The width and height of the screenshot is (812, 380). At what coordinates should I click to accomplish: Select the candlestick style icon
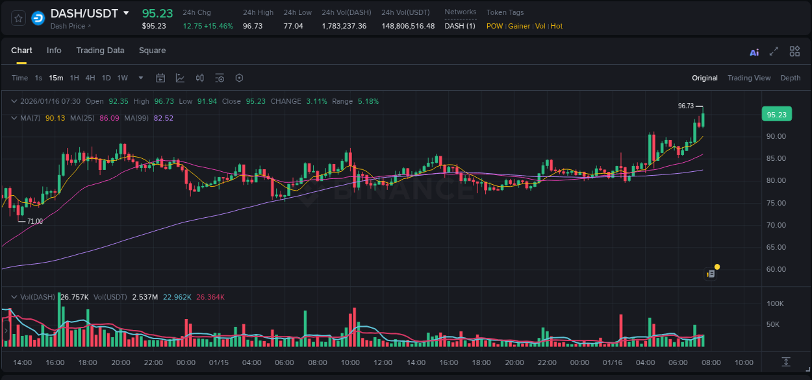[199, 78]
